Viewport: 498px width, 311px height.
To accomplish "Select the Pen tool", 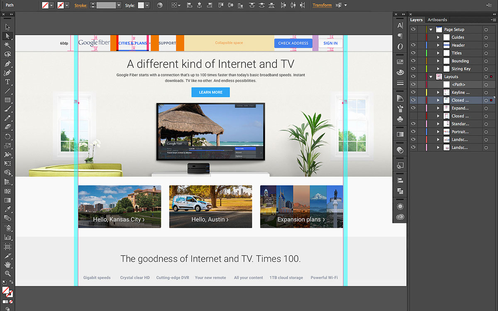I will (7, 64).
